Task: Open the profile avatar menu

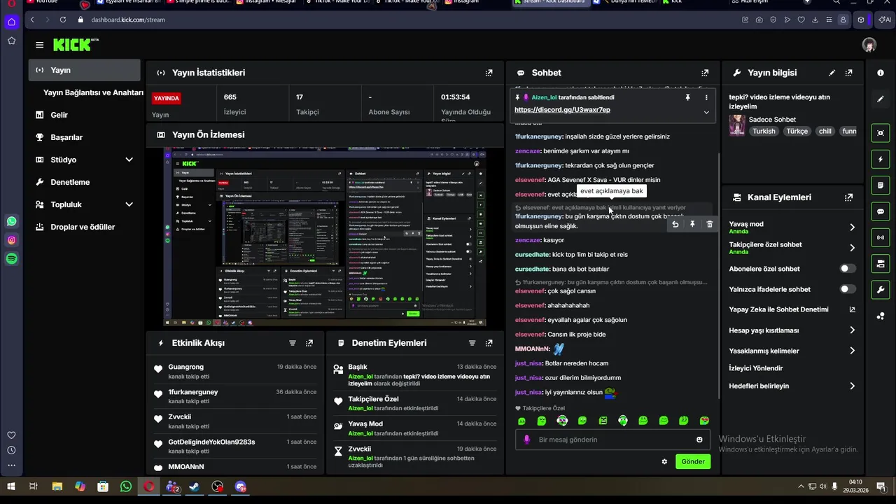Action: (869, 45)
